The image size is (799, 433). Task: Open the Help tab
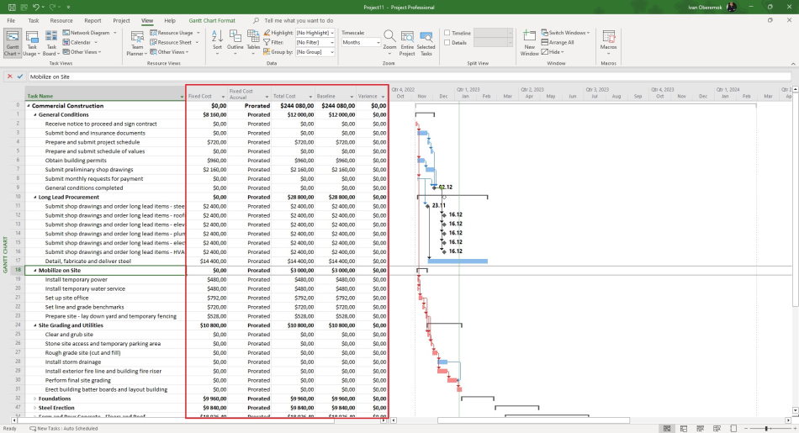coord(170,21)
